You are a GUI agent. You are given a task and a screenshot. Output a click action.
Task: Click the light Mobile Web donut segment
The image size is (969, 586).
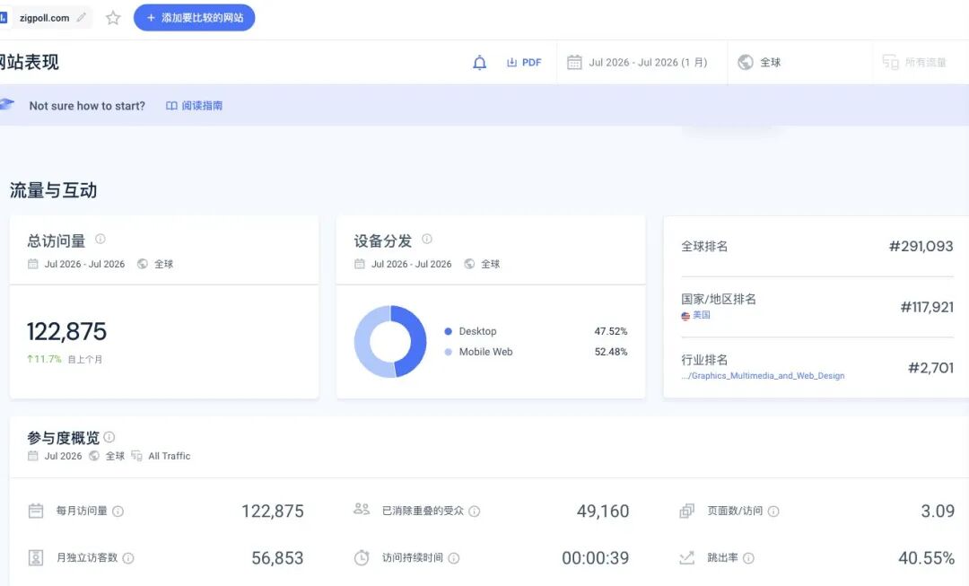click(366, 341)
